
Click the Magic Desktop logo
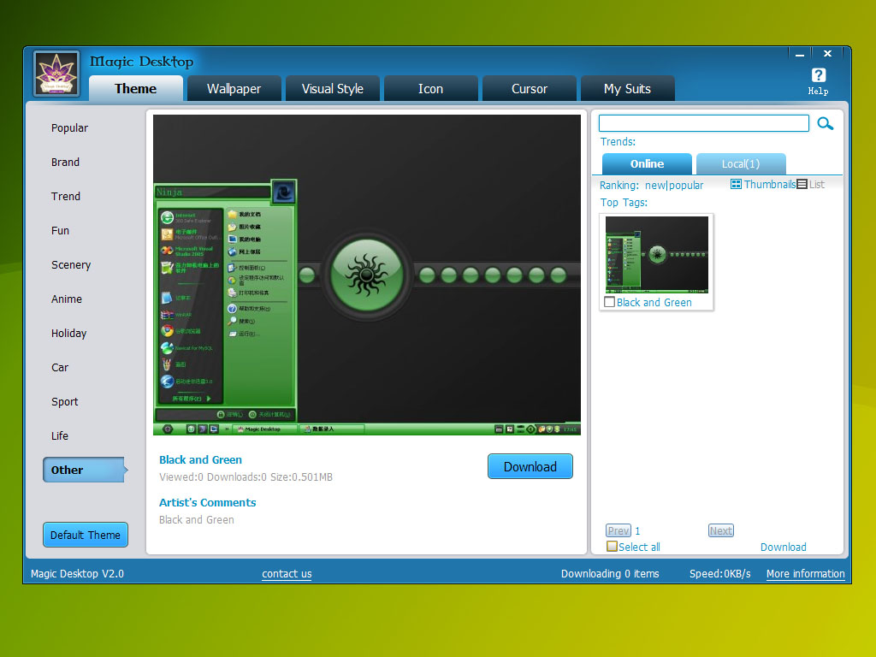pyautogui.click(x=56, y=74)
